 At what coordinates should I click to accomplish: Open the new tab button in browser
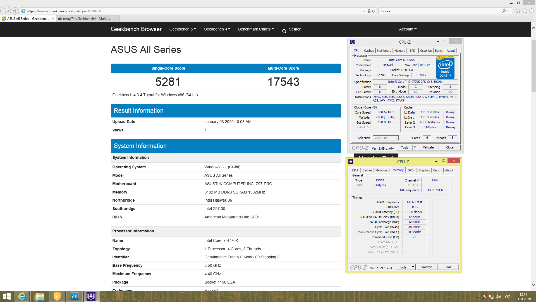(x=116, y=18)
